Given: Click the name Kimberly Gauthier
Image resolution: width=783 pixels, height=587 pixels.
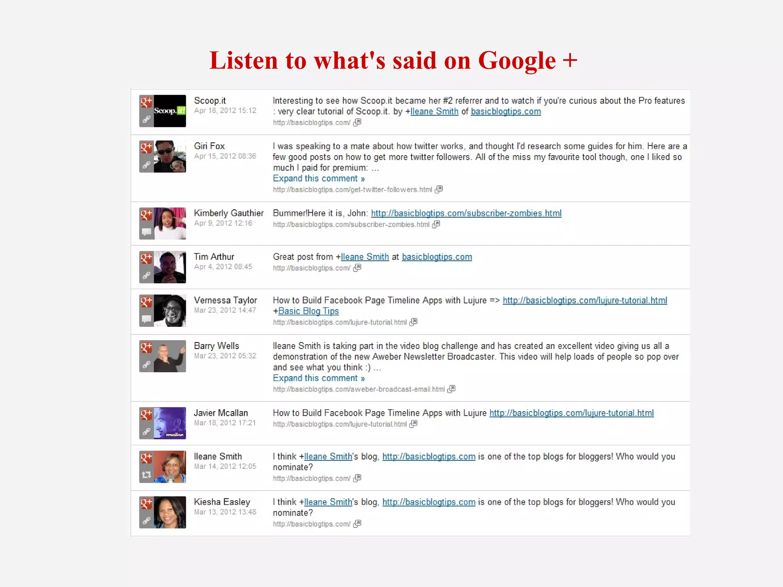Looking at the screenshot, I should click(x=229, y=213).
